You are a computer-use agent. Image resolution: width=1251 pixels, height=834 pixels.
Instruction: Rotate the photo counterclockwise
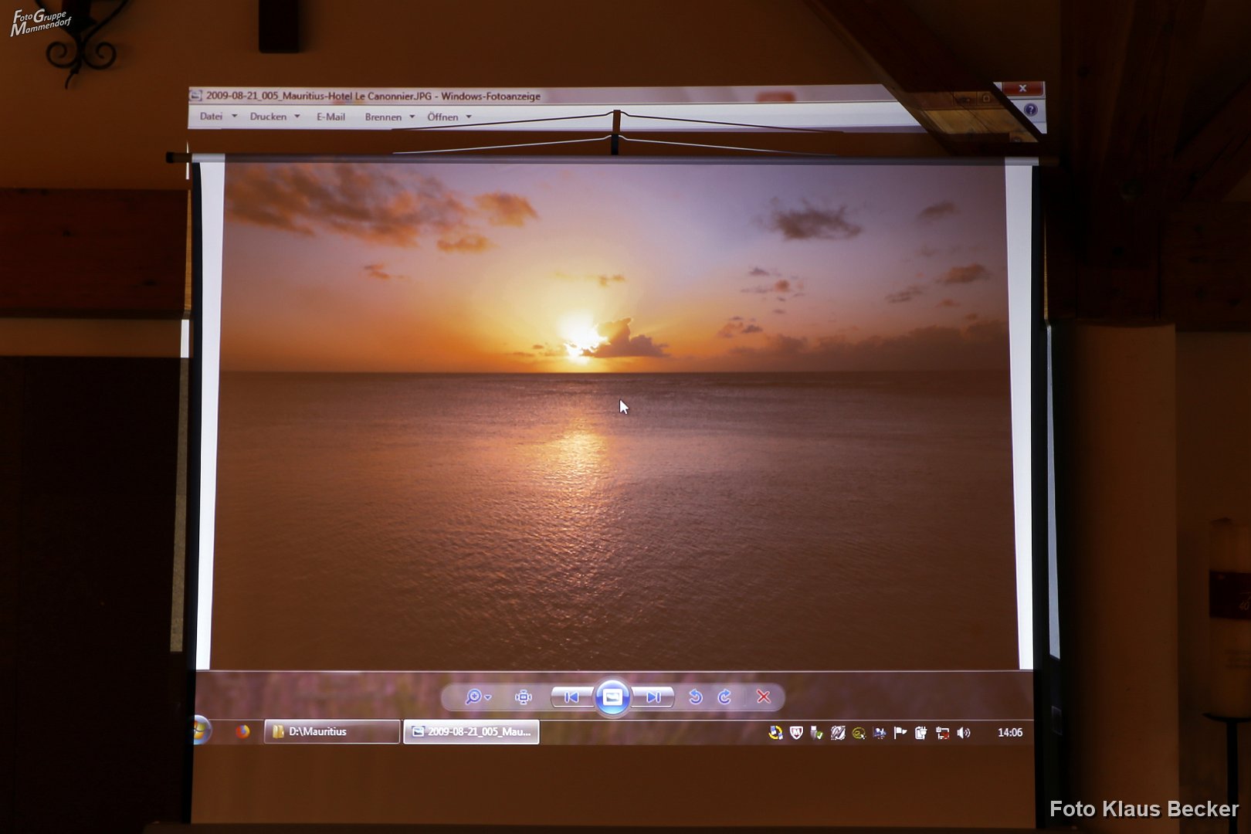pos(695,697)
